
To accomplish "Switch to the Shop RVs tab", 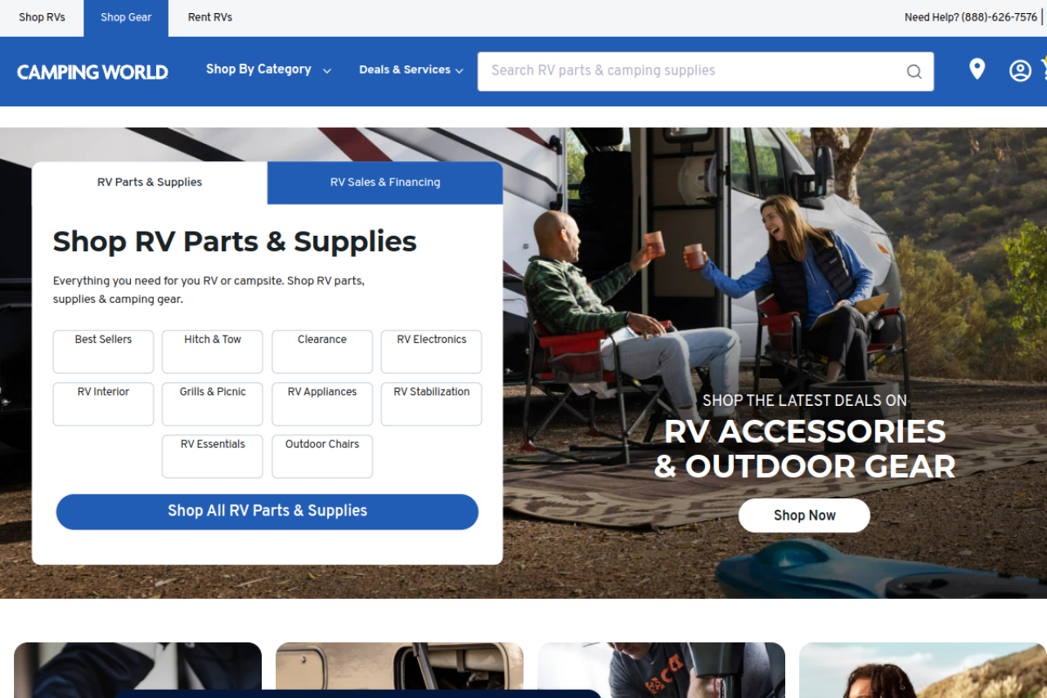I will 42,17.
